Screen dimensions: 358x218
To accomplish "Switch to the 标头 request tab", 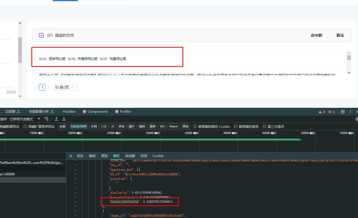I will tap(80, 156).
